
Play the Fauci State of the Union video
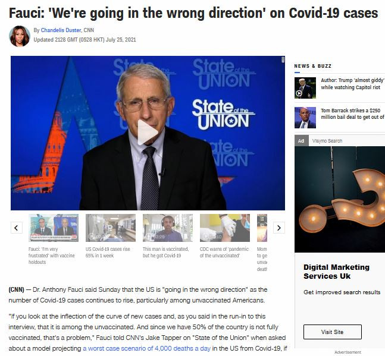[x=148, y=133]
